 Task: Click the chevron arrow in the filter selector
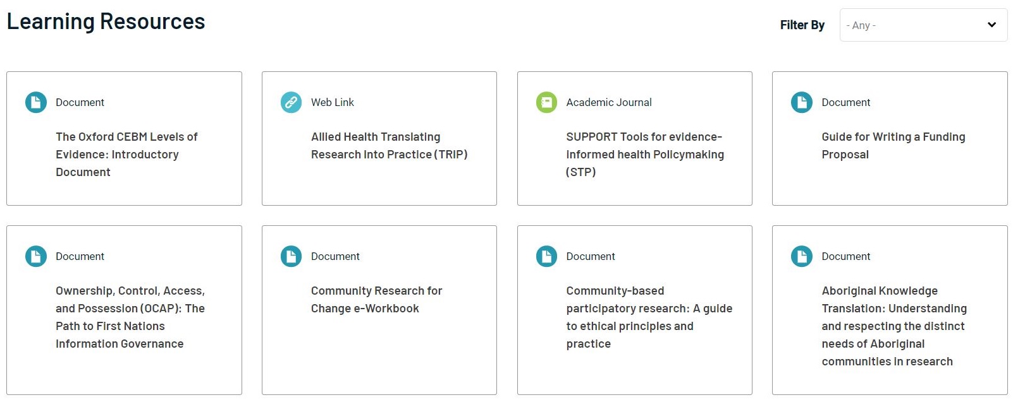(x=992, y=25)
